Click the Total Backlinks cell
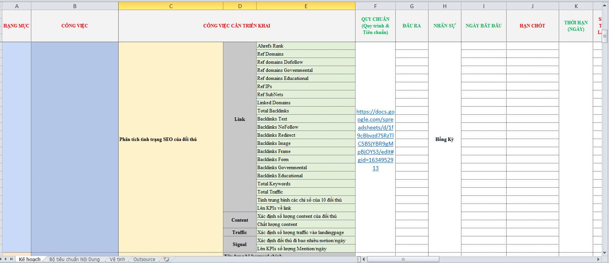Viewport: 609px width, 263px height. [305, 111]
